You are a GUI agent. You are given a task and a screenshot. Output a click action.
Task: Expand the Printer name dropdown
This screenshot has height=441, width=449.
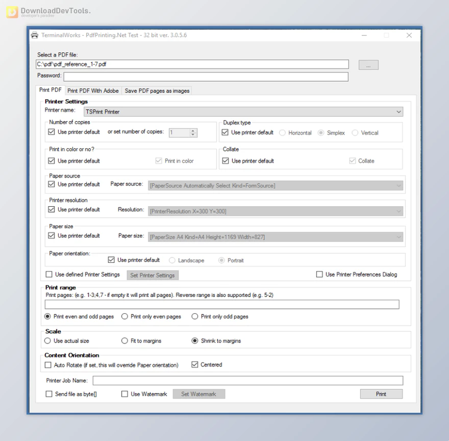[244, 112]
